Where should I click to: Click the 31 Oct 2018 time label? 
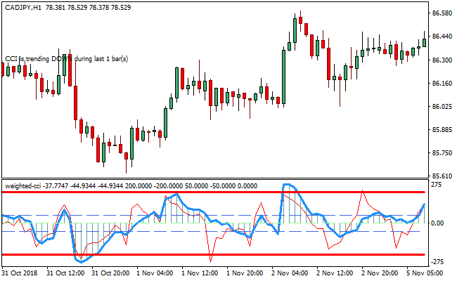pyautogui.click(x=20, y=273)
